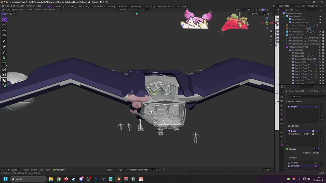Open the Output properties tab
The image size is (326, 183).
tap(281, 101)
